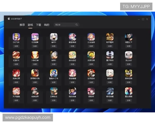Open the 鸿图之下 game icon

[129, 37]
